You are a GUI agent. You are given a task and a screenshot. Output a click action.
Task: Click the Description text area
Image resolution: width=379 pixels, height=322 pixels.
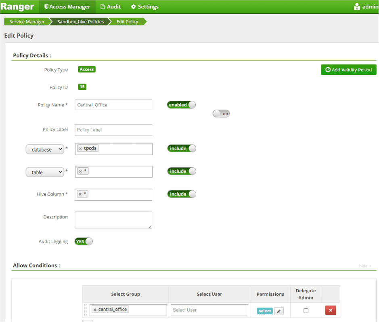[113, 220]
